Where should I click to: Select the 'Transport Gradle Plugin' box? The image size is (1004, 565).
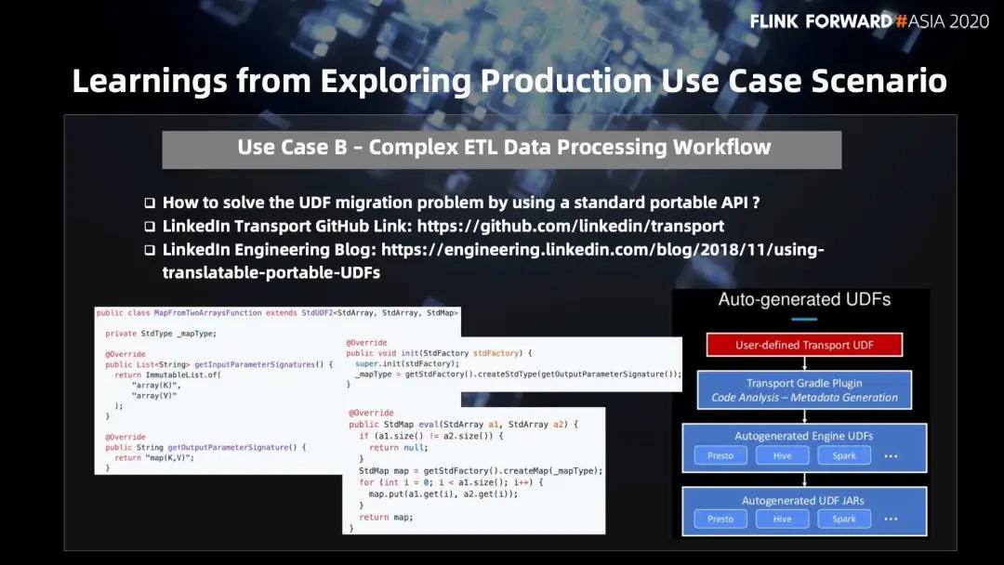(x=804, y=389)
